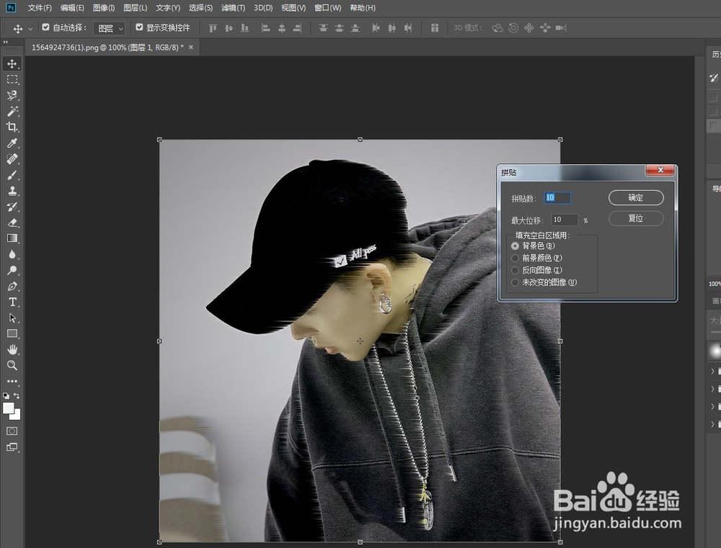
Task: Select the Move tool in toolbox
Action: [x=12, y=63]
